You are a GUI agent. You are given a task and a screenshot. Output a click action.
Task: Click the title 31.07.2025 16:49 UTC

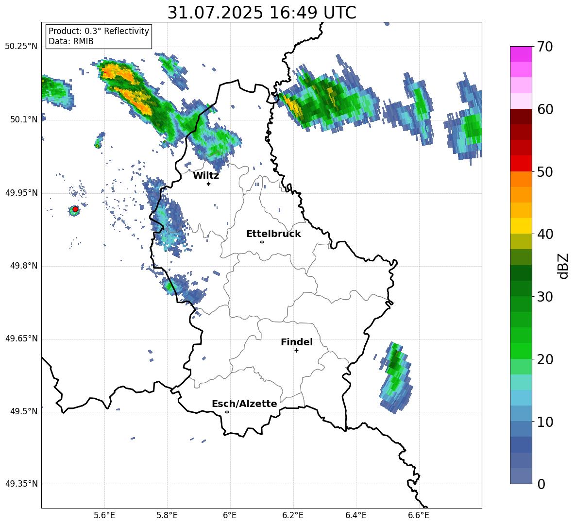coord(262,13)
